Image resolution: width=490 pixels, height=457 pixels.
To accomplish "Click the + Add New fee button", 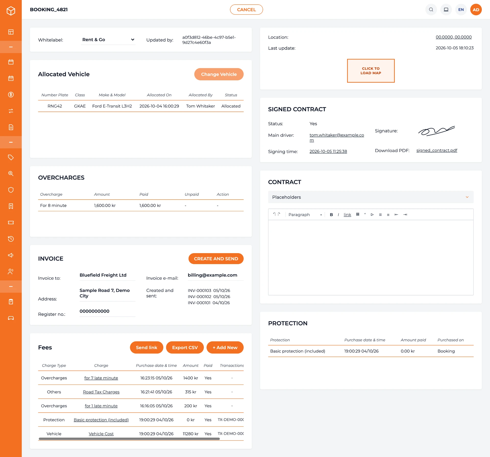I will [225, 348].
